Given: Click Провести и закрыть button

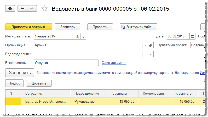Looking at the screenshot, I should pos(29,27).
